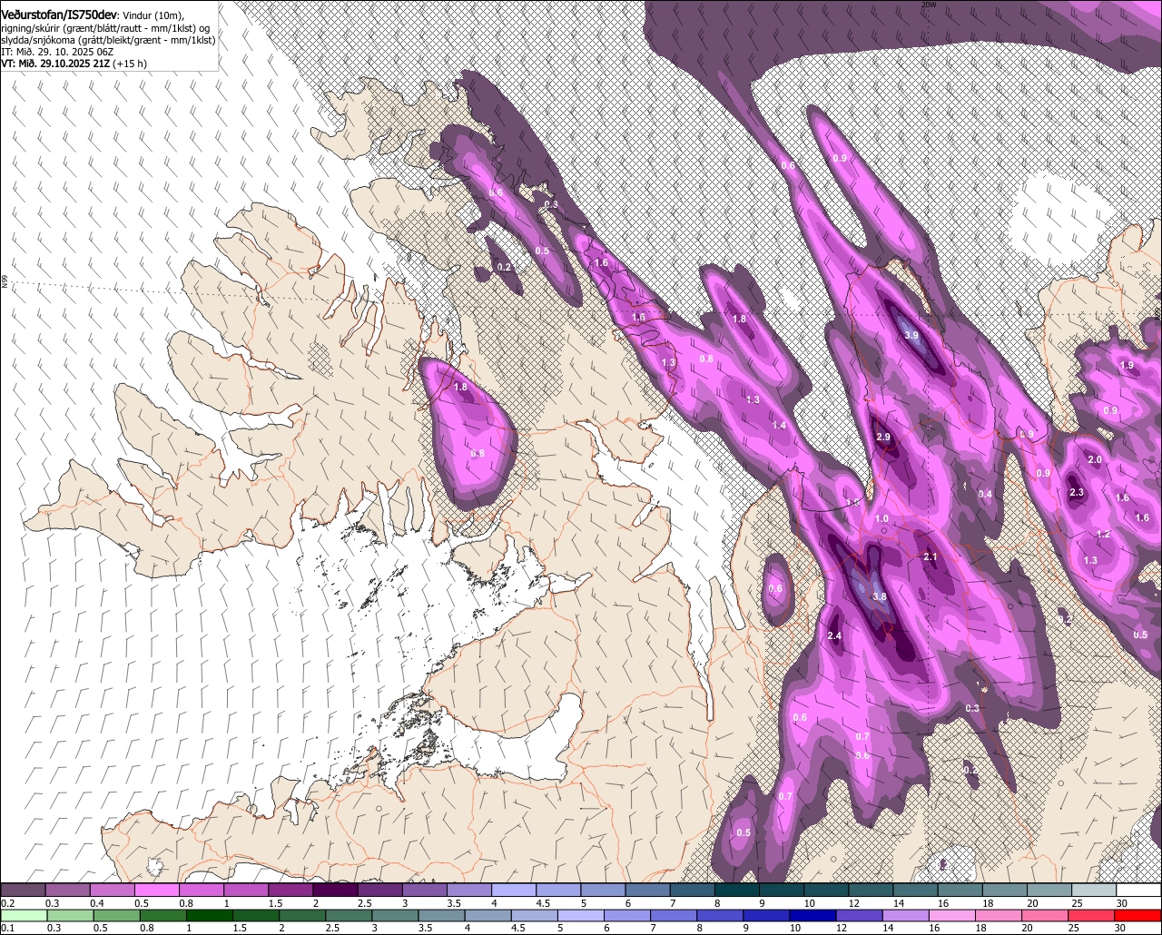Click the 'rigning/skúrir' legend description line

click(105, 28)
